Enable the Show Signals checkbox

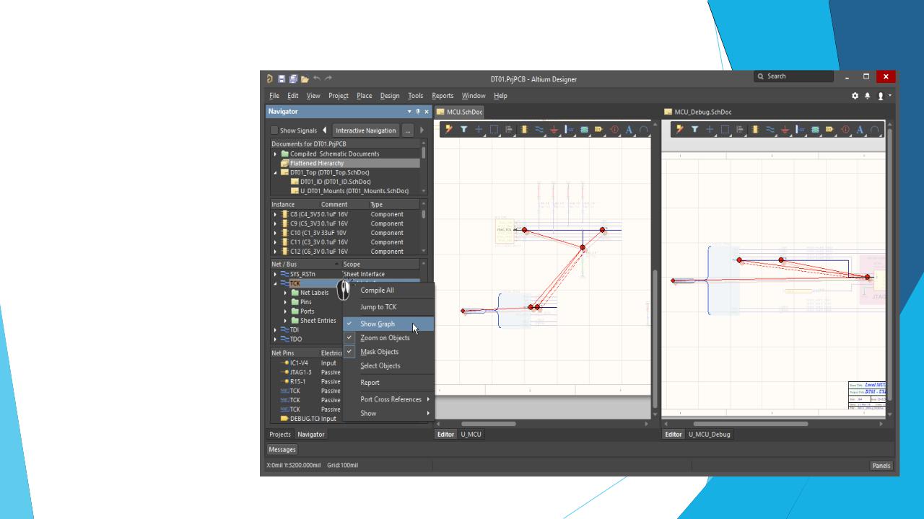[274, 130]
